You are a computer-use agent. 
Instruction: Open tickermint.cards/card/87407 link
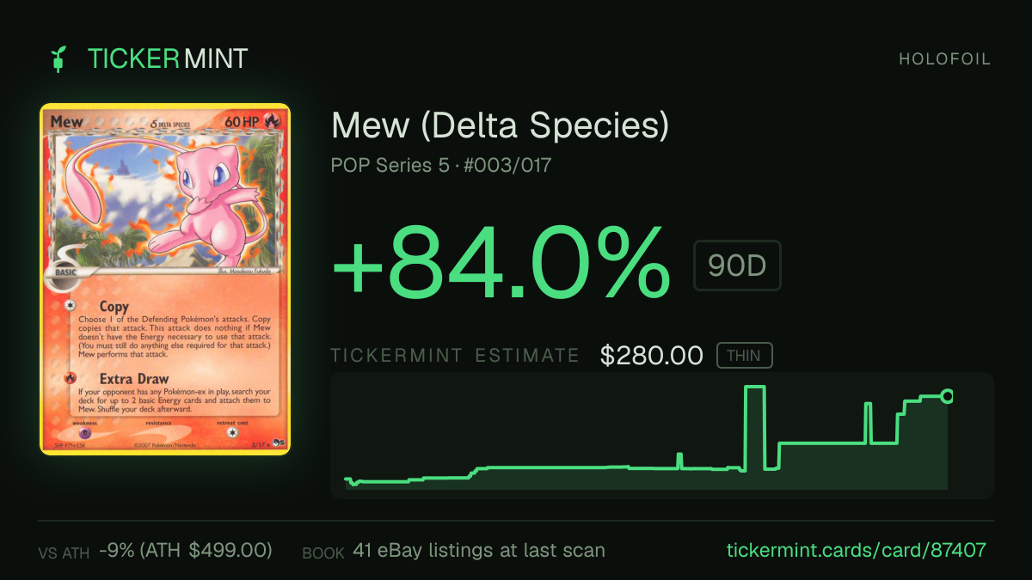857,550
